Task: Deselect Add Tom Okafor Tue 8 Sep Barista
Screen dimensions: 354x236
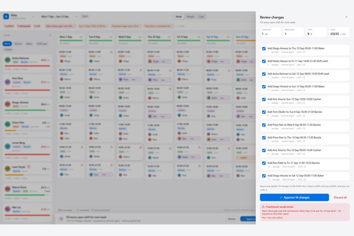Action: point(264,112)
